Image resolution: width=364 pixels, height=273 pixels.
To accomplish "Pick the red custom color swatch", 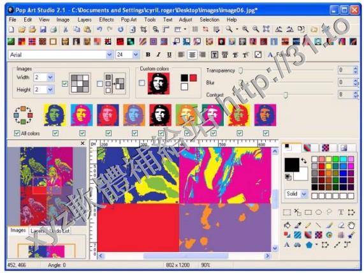I will point(193,78).
